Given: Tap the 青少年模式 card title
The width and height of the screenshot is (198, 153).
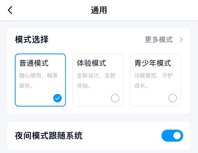Looking at the screenshot, I should [153, 63].
